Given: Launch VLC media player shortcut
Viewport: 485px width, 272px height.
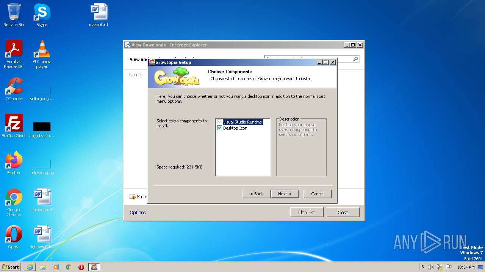Looking at the screenshot, I should (x=42, y=54).
